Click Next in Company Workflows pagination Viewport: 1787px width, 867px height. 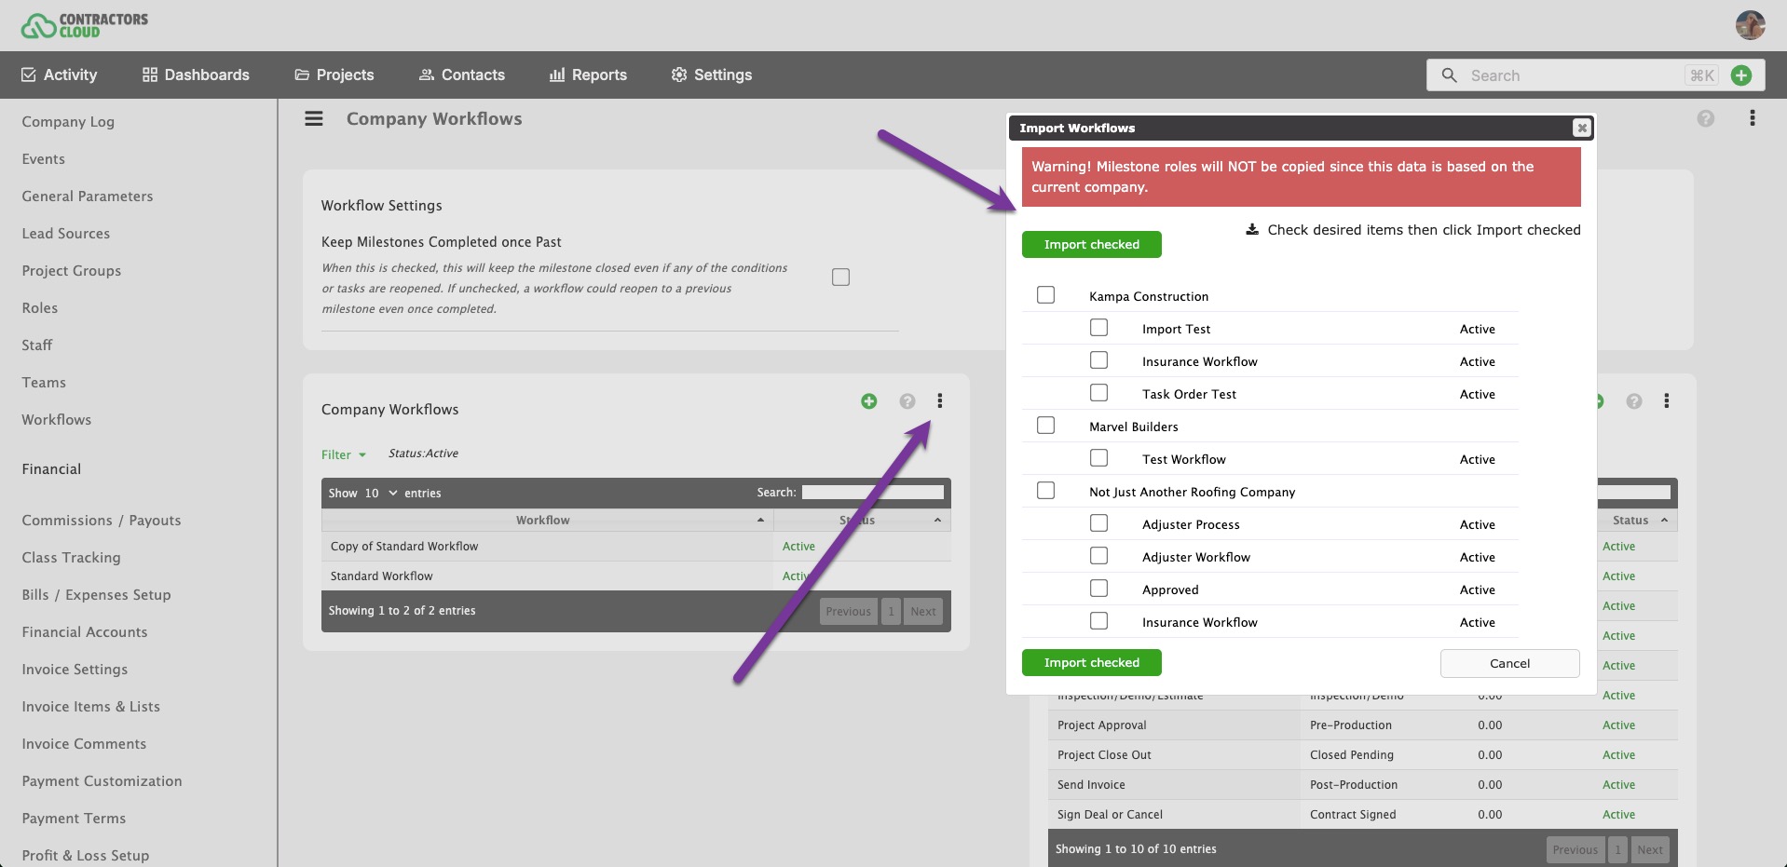(x=923, y=612)
